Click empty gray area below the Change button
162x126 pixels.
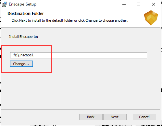[x=76, y=90]
